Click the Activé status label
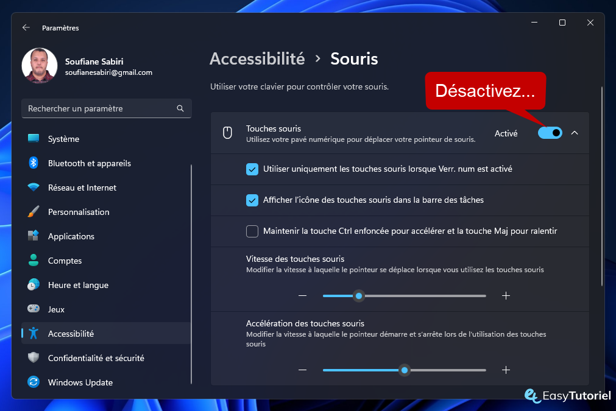 pos(506,133)
